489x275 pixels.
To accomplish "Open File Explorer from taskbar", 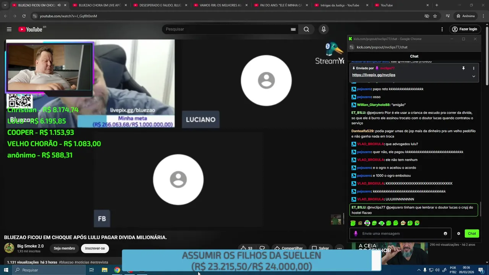I will pos(105,270).
